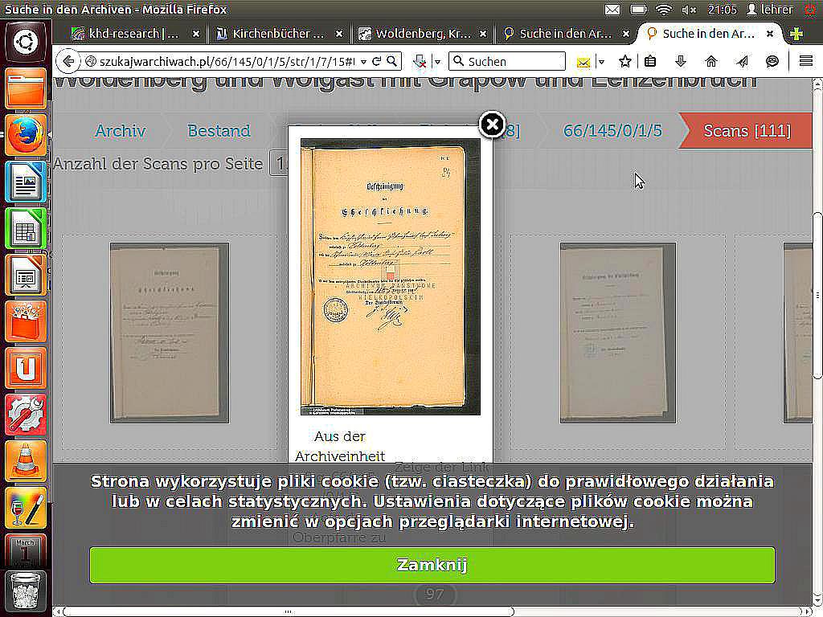823x617 pixels.
Task: Launch VLC media player from the dock
Action: (x=26, y=461)
